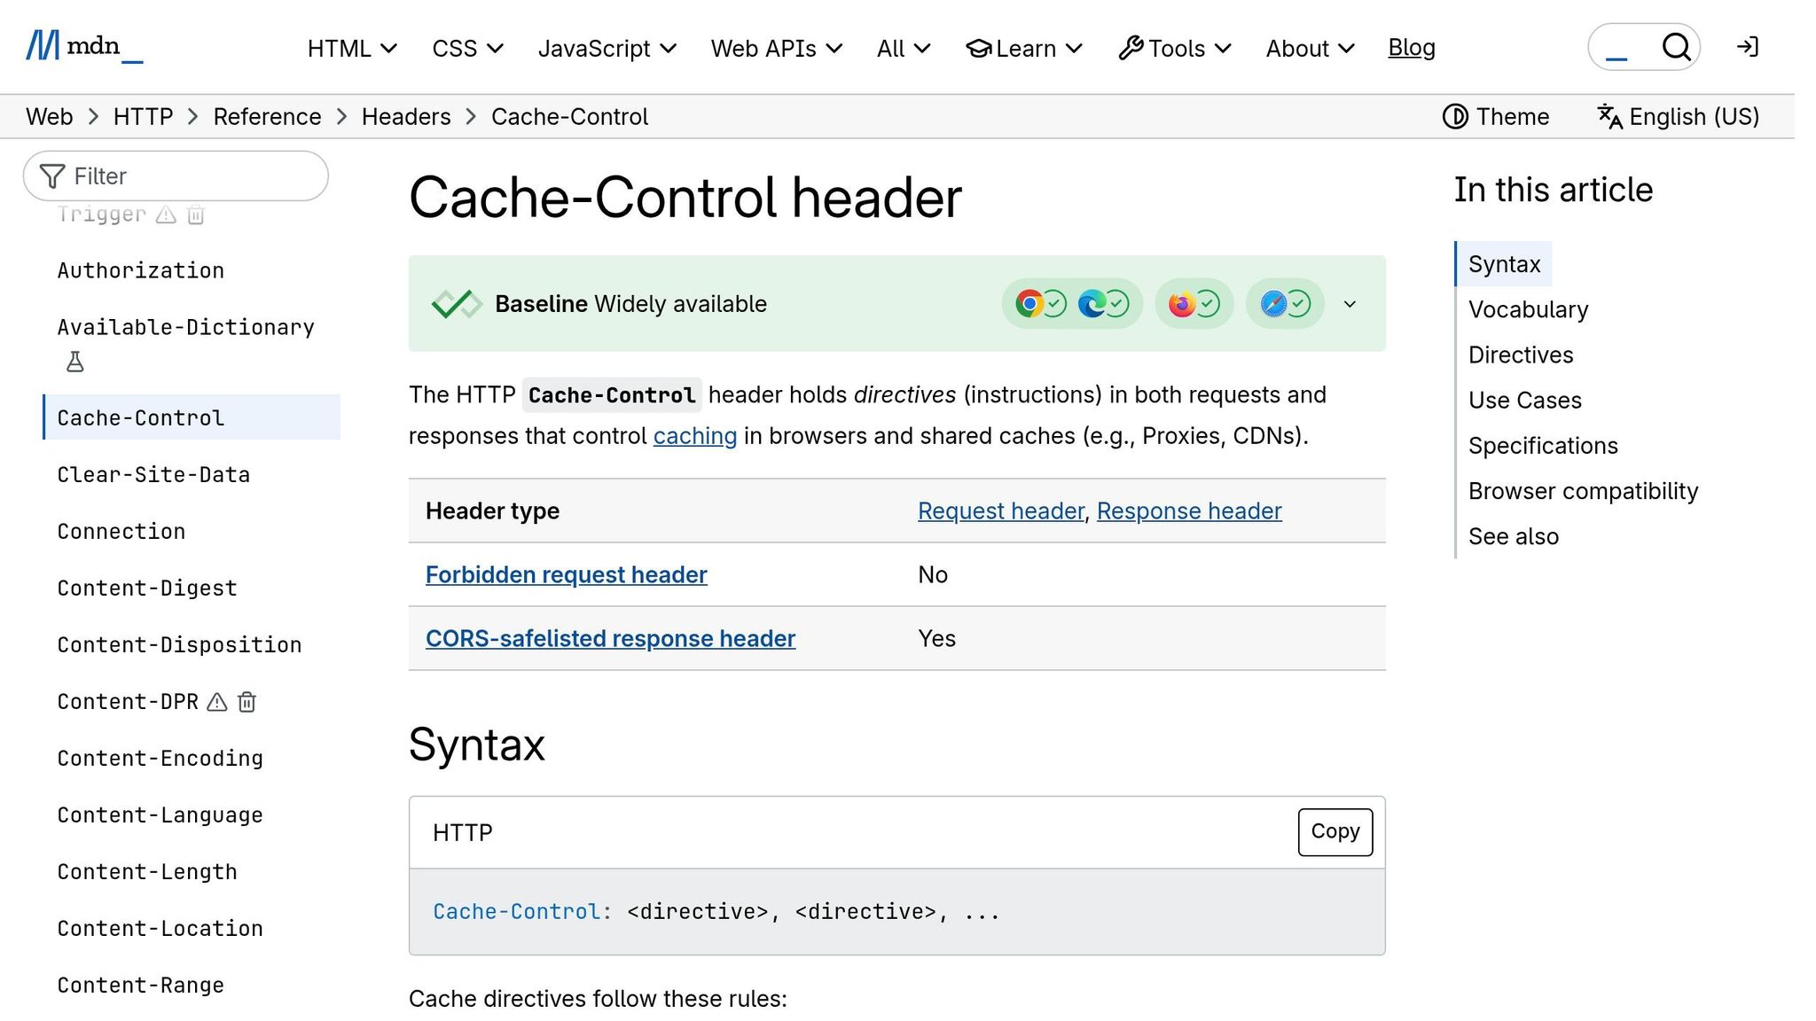Click the experimental flask icon under Available-Dictionary
This screenshot has height=1021, width=1816.
pos(75,362)
